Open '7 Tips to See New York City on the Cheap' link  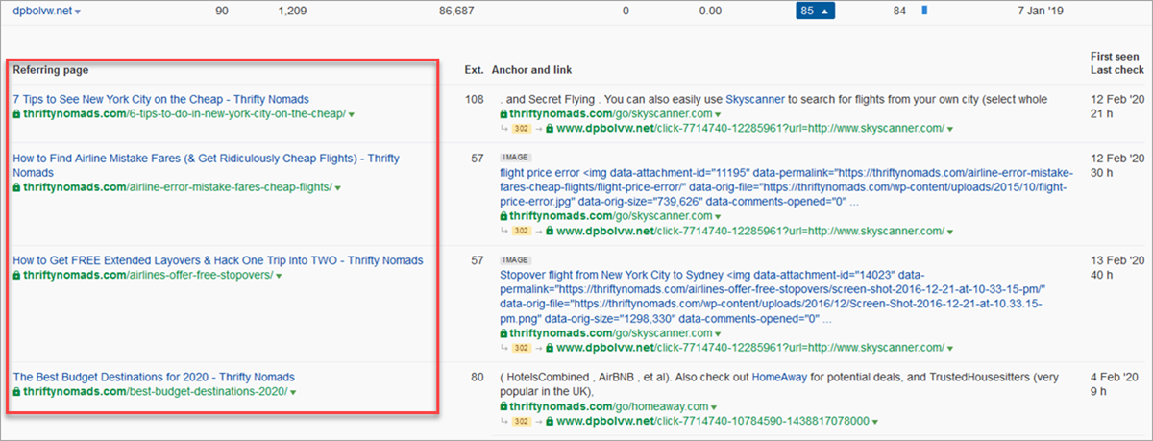[x=161, y=99]
